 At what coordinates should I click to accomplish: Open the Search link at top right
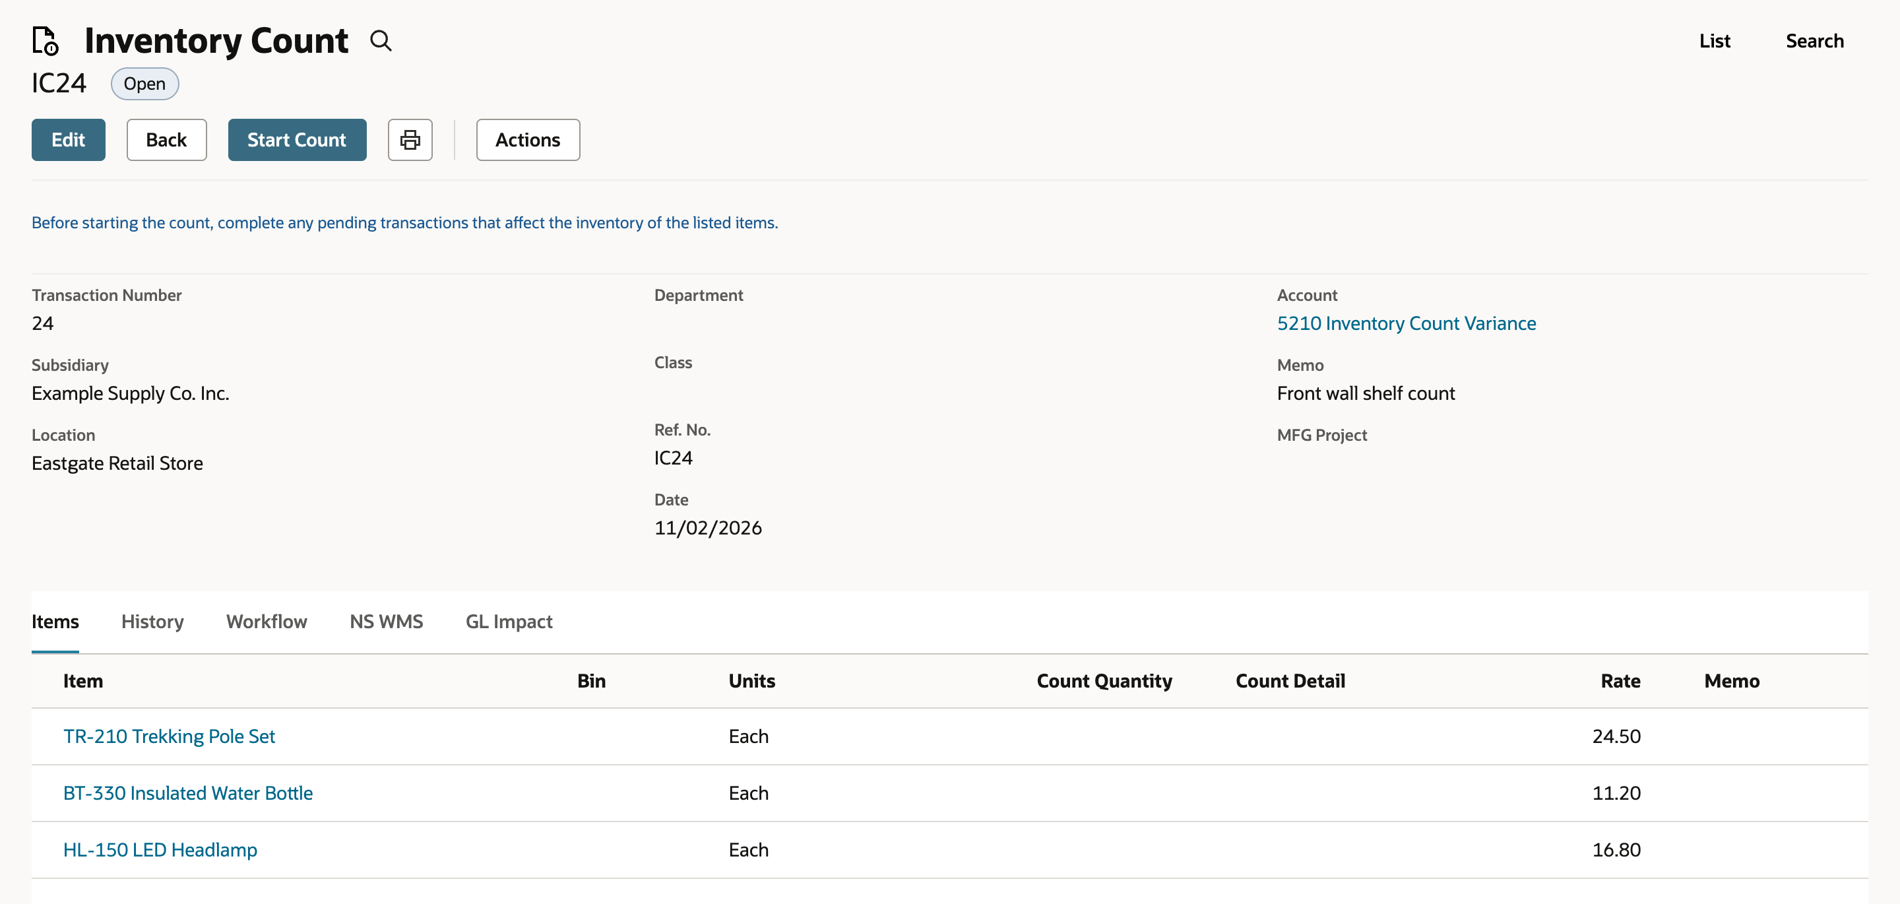pyautogui.click(x=1814, y=41)
